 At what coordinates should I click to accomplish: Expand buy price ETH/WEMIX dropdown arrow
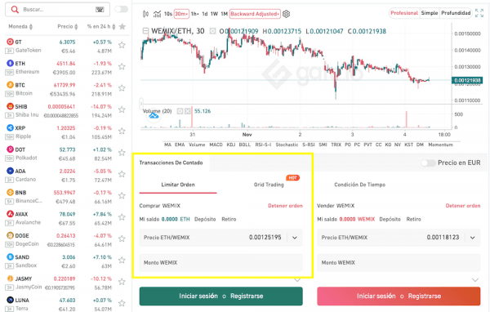[x=295, y=238]
